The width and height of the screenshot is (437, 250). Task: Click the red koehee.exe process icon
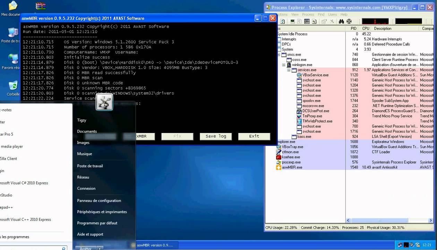pyautogui.click(x=279, y=157)
